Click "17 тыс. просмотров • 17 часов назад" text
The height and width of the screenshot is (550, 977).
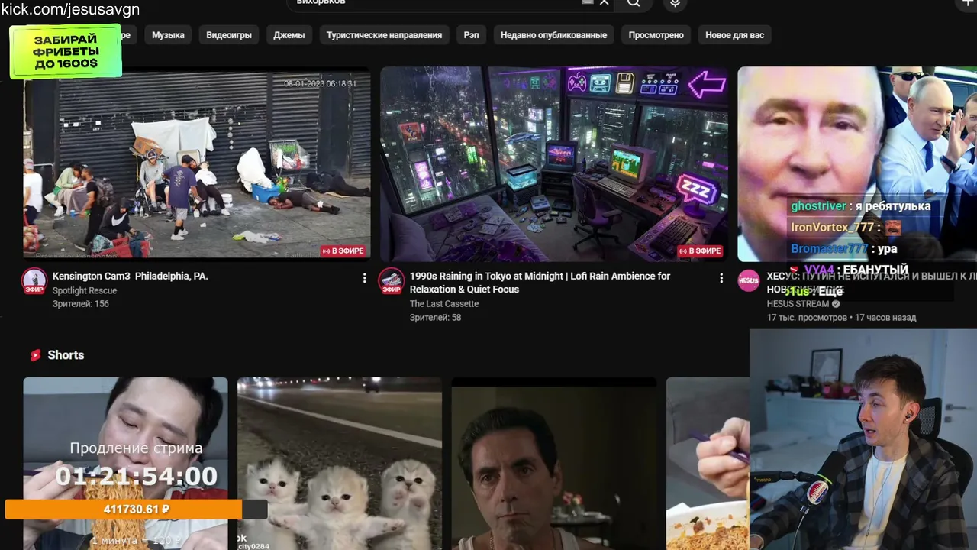tap(841, 318)
